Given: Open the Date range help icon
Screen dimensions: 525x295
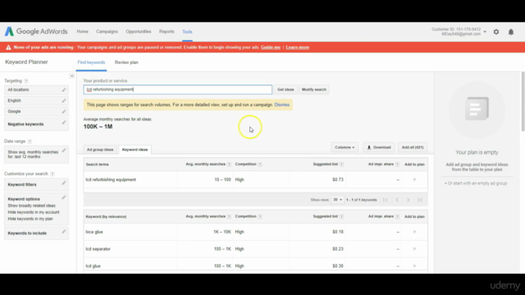Looking at the screenshot, I should point(30,142).
